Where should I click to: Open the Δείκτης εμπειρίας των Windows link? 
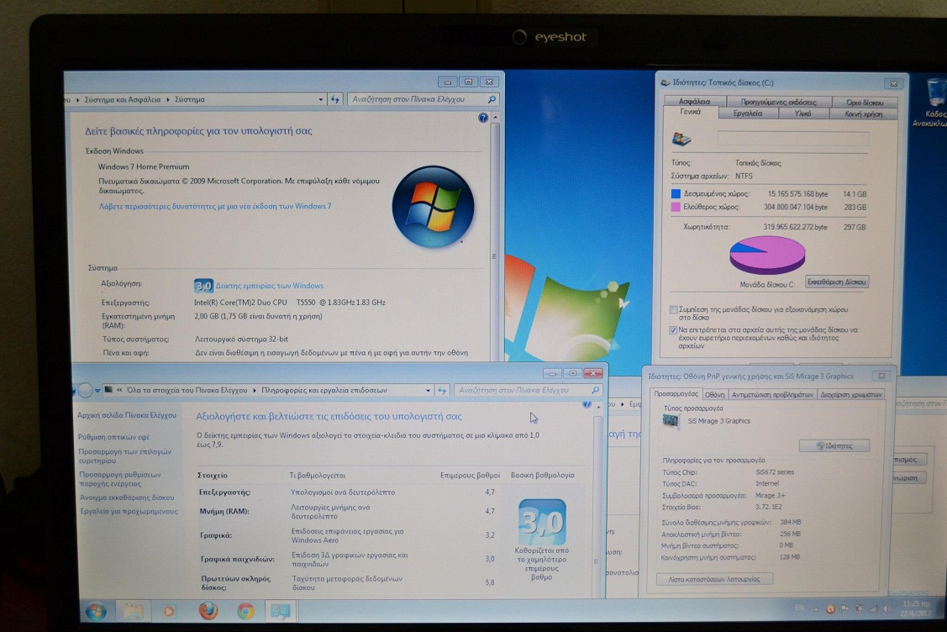270,286
